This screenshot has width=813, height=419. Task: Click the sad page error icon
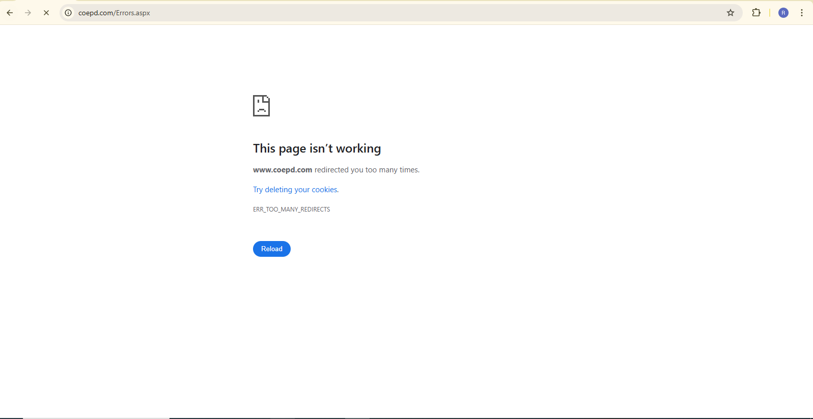point(261,106)
